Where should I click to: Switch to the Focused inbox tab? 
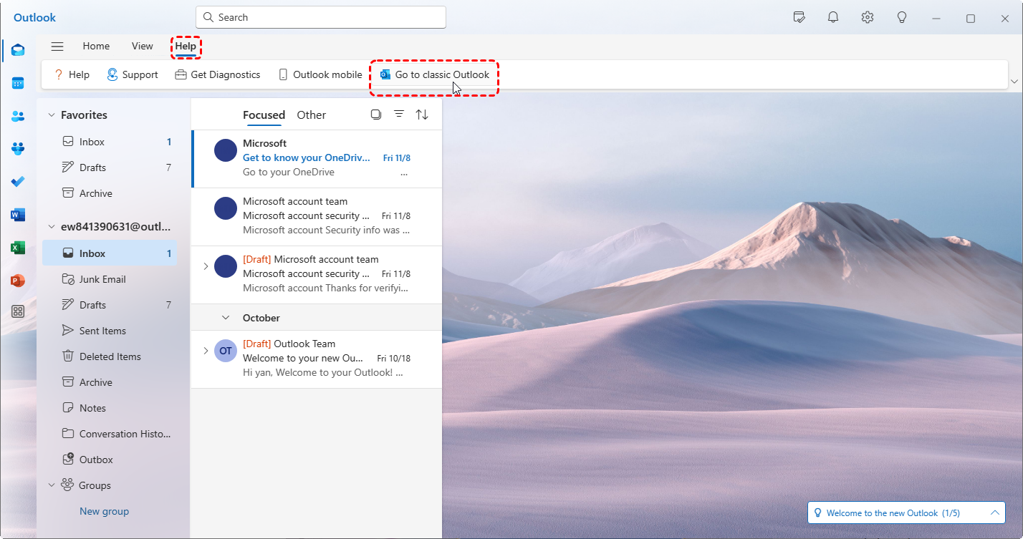(x=264, y=115)
